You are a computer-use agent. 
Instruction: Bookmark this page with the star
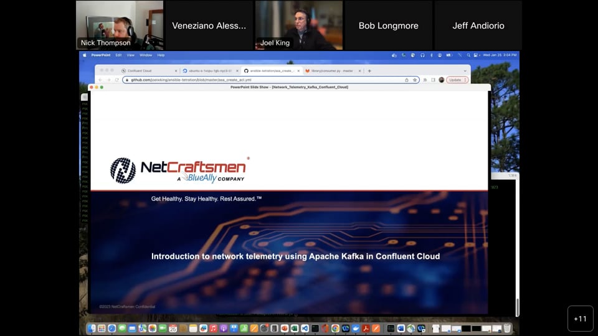pos(415,80)
